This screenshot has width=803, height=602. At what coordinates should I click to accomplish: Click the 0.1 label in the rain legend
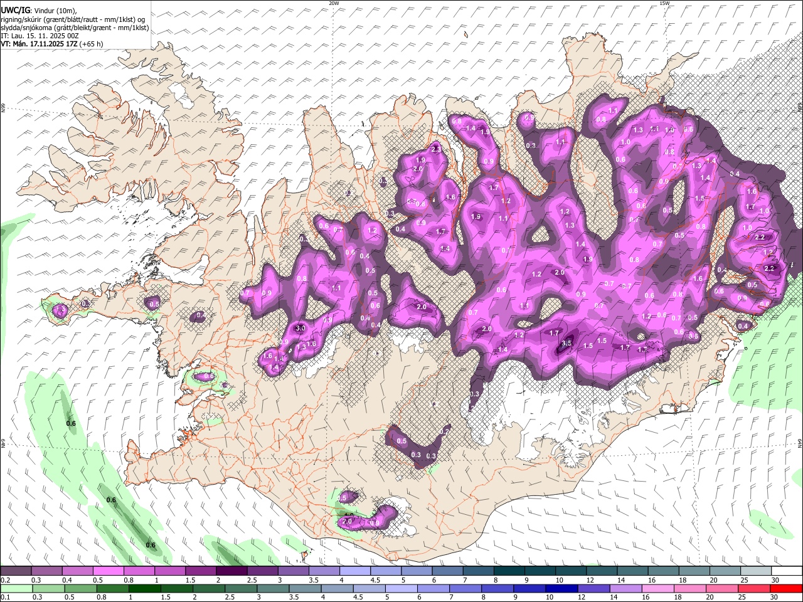pyautogui.click(x=5, y=598)
